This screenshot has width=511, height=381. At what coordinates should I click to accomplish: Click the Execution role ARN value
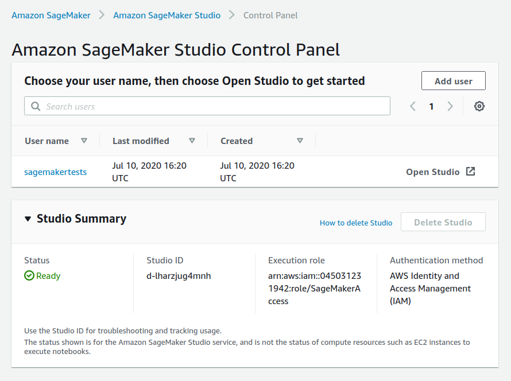pyautogui.click(x=315, y=289)
